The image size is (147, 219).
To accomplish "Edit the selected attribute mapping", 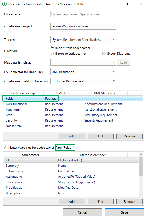I will 101,202.
